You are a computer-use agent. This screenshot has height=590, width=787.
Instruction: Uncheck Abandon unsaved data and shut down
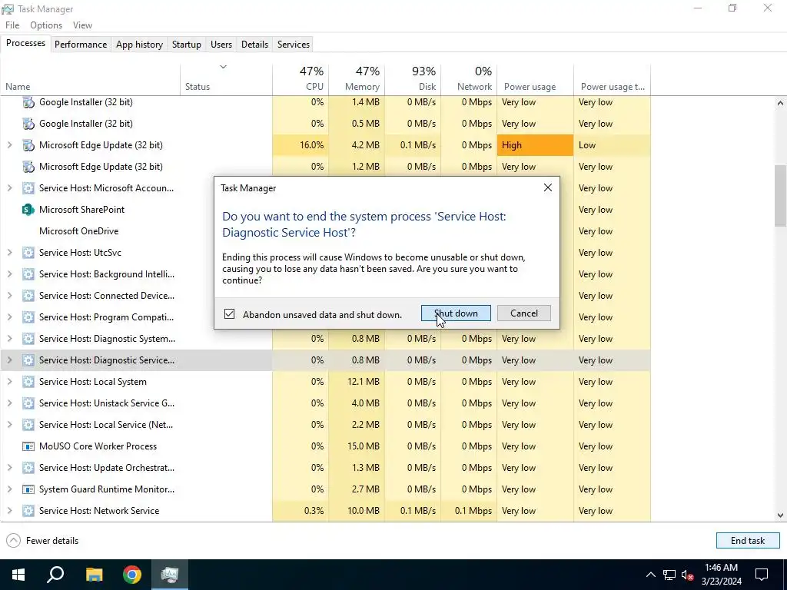point(229,314)
